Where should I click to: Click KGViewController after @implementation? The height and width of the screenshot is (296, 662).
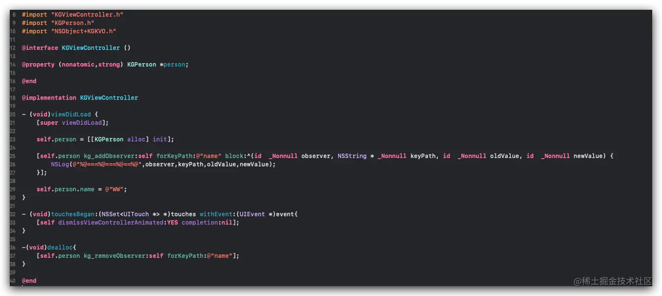pos(109,98)
